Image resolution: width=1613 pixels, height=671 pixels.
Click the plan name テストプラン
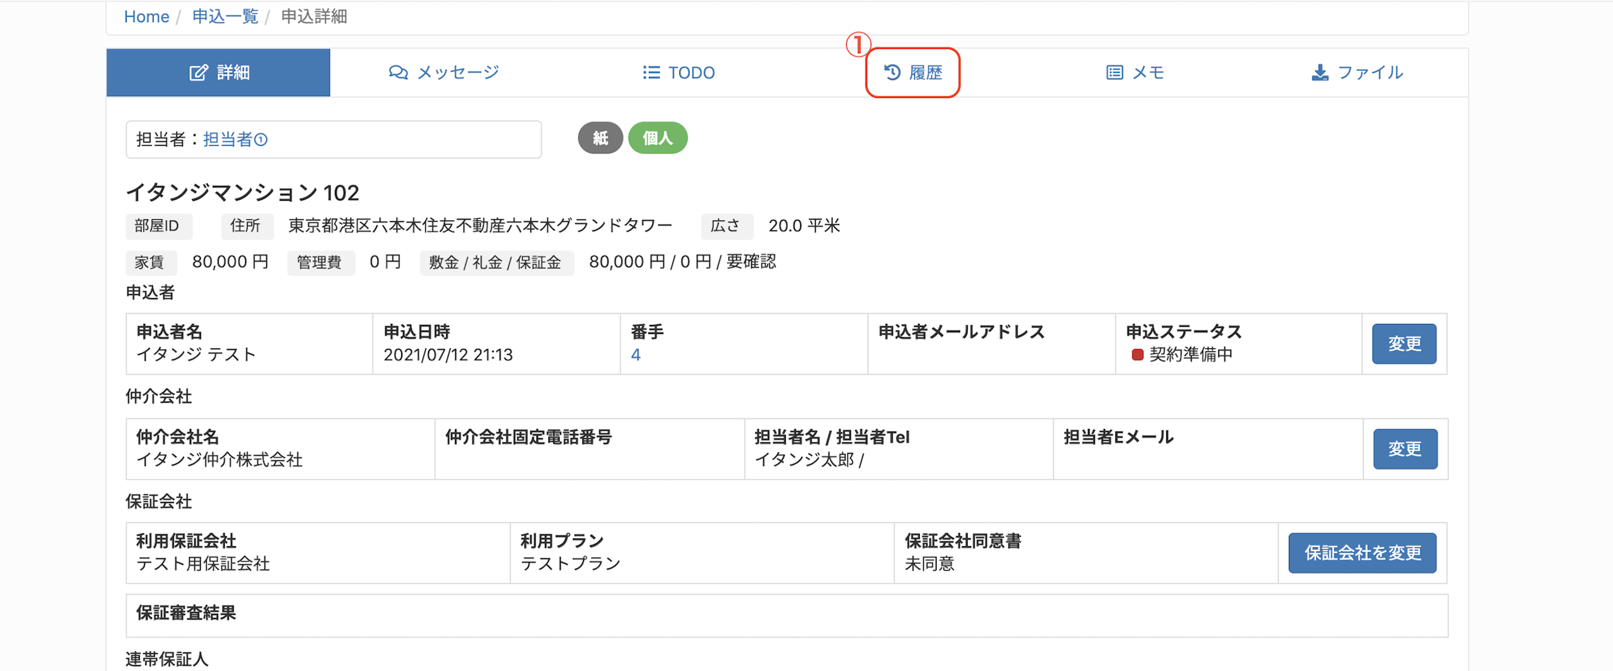(571, 564)
